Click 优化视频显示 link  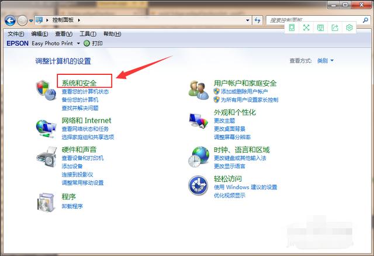click(x=230, y=195)
